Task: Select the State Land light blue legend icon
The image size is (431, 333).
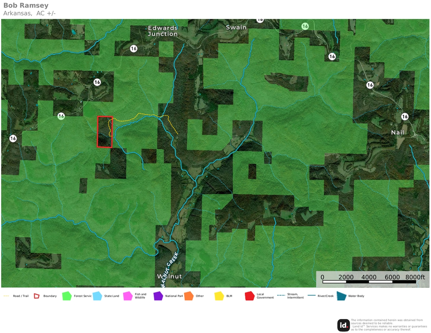Action: pyautogui.click(x=97, y=296)
